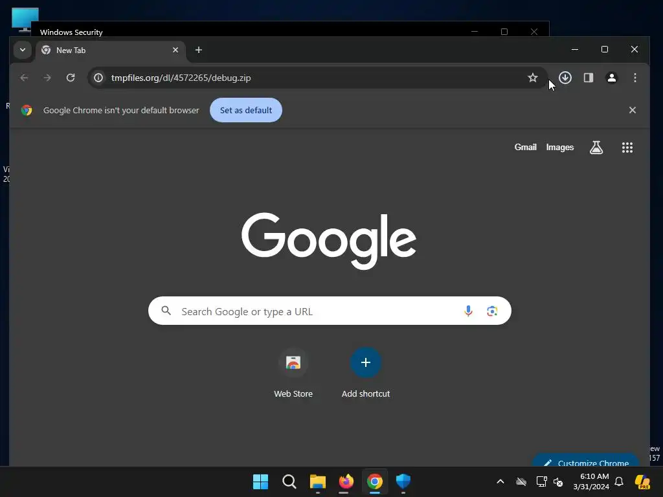Click the OneDrive cloud tray icon
This screenshot has height=497, width=663.
click(521, 481)
